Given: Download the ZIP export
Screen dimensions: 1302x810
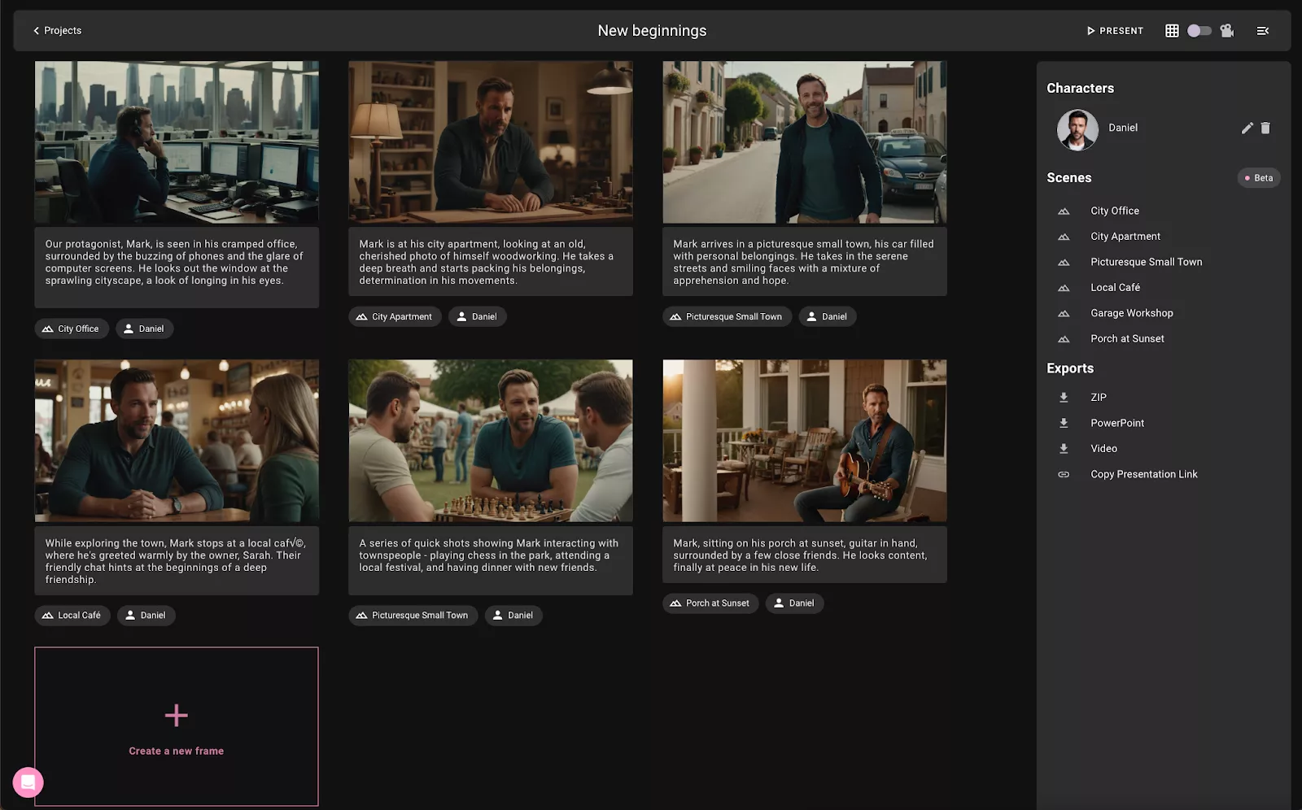Looking at the screenshot, I should (x=1099, y=398).
